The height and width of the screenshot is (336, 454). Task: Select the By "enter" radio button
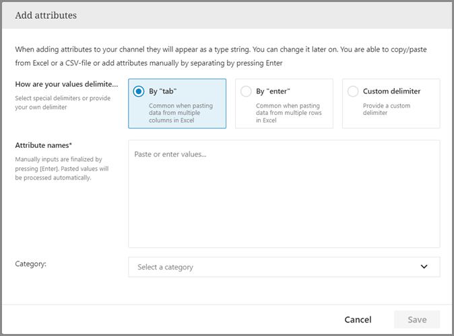pos(246,91)
